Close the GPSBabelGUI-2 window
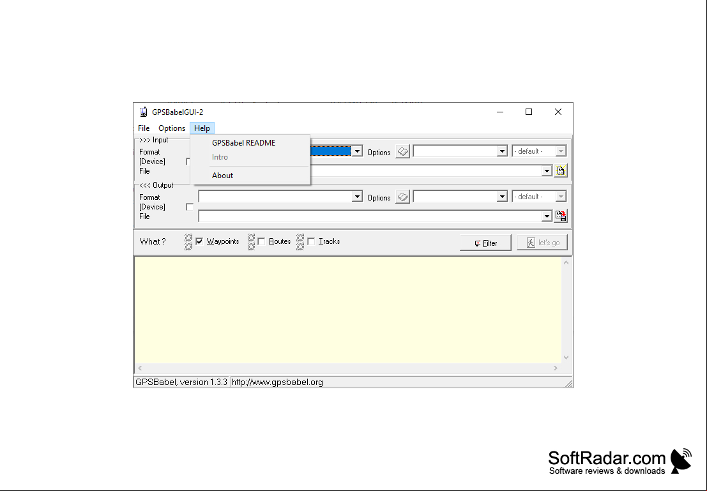This screenshot has height=491, width=707. (x=558, y=112)
